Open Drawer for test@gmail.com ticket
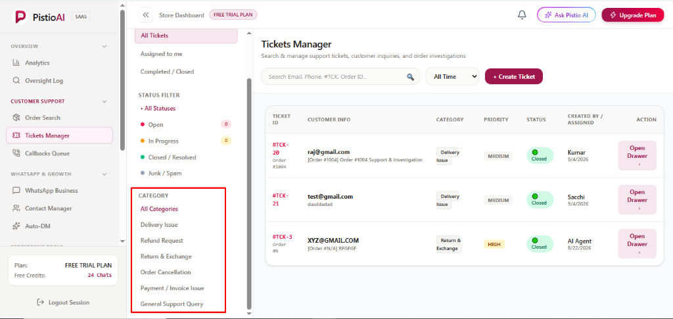The image size is (673, 319). point(637,200)
